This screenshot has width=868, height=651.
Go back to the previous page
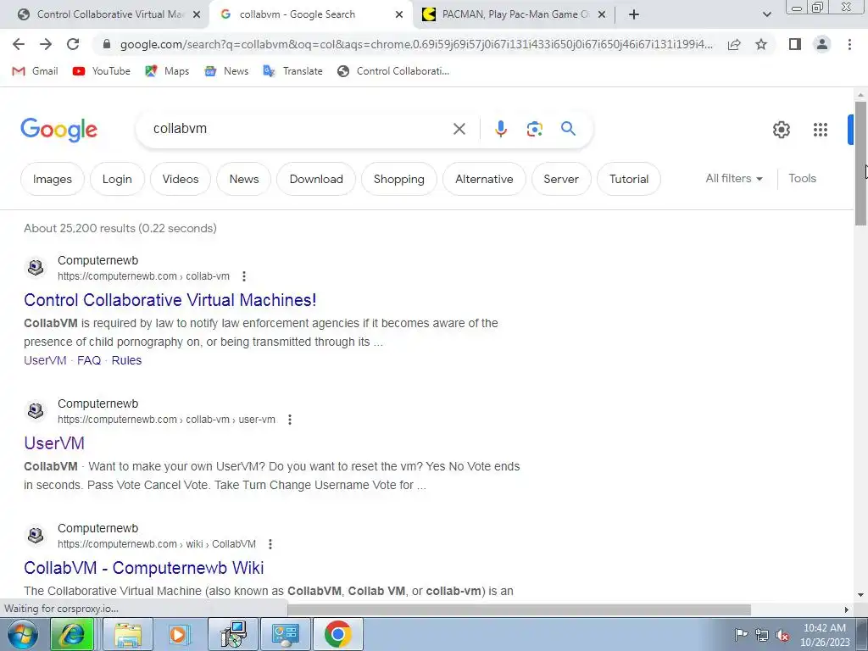tap(19, 44)
